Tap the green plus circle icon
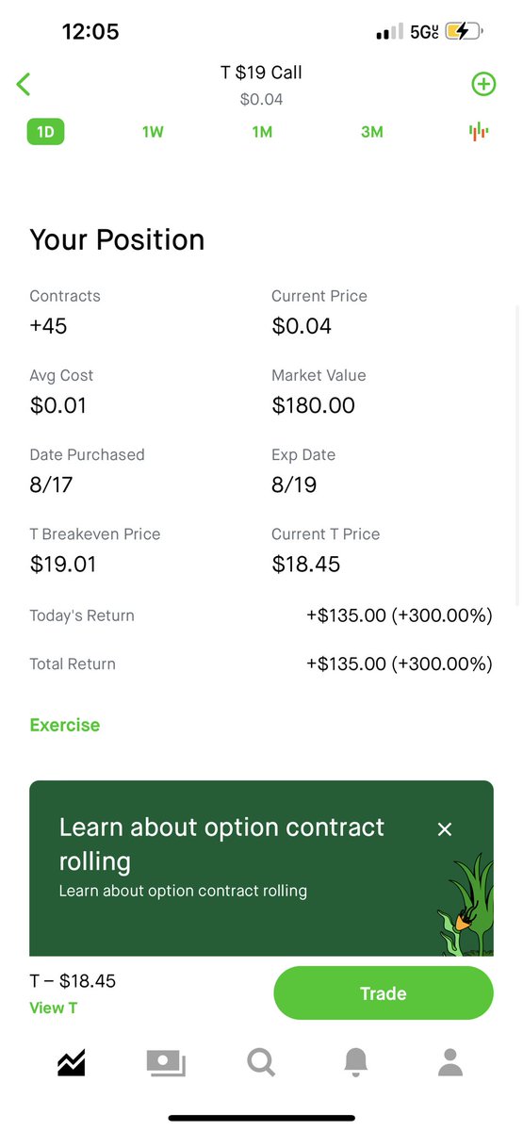Image resolution: width=523 pixels, height=1131 pixels. coord(483,84)
